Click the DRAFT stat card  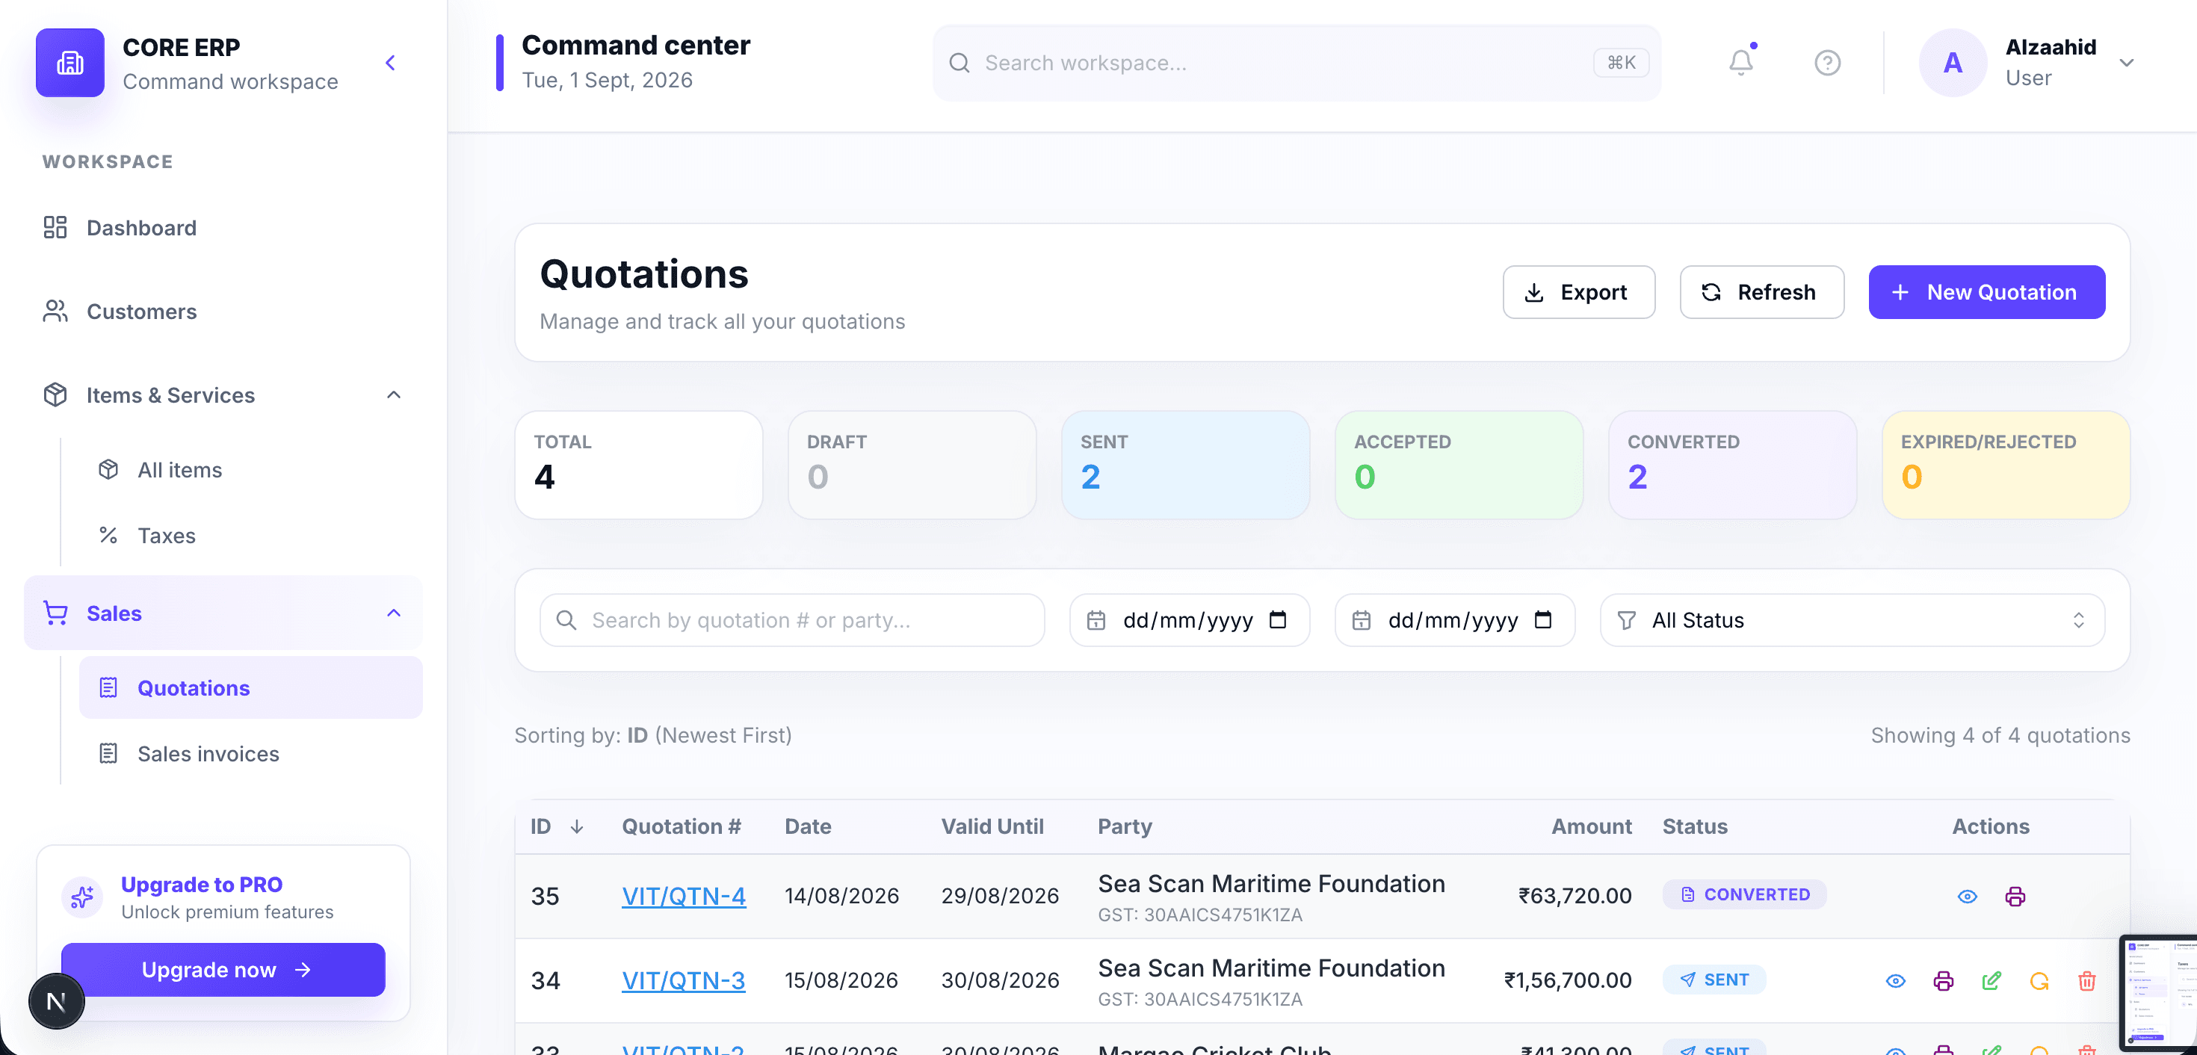(x=912, y=465)
